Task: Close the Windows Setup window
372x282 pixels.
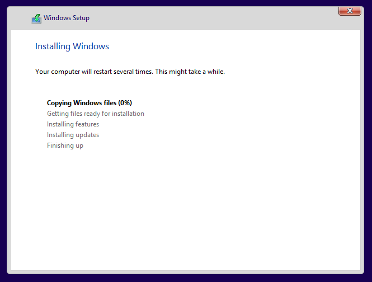Action: (x=350, y=11)
